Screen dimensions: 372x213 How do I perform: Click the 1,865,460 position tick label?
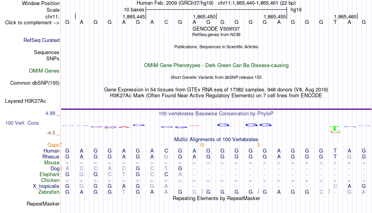coord(345,16)
